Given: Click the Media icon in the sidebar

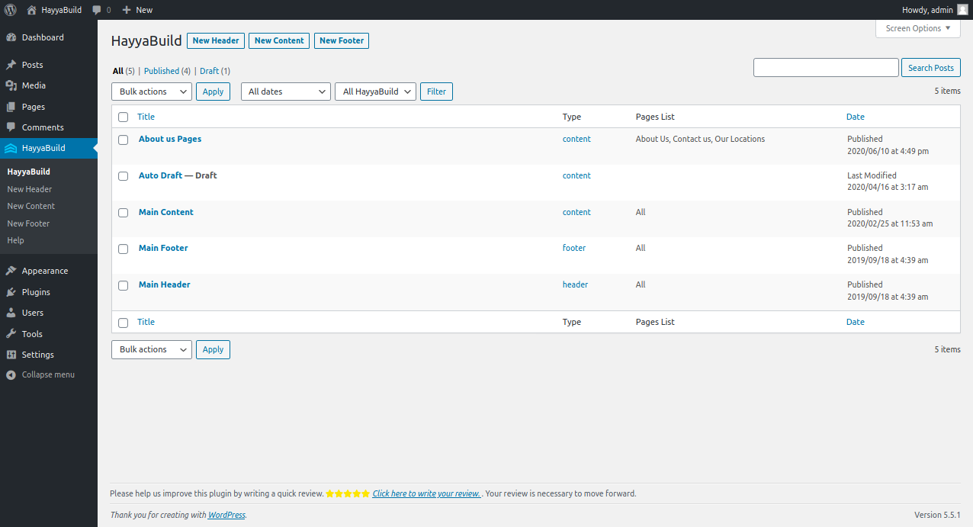Looking at the screenshot, I should click(x=11, y=85).
